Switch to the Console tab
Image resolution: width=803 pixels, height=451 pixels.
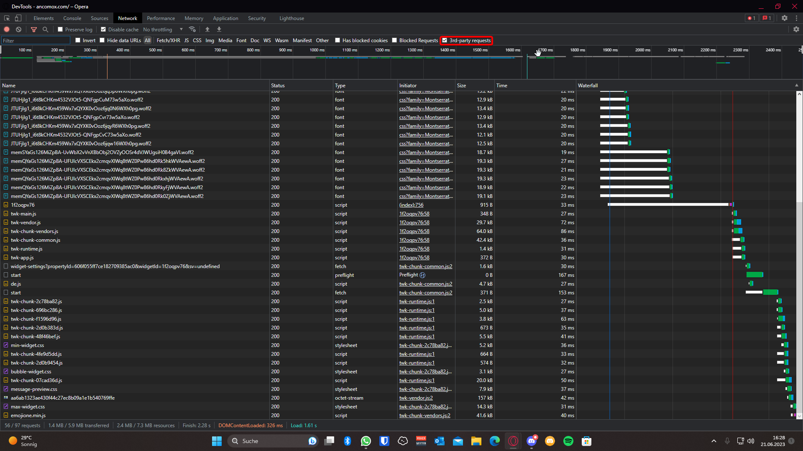72,18
